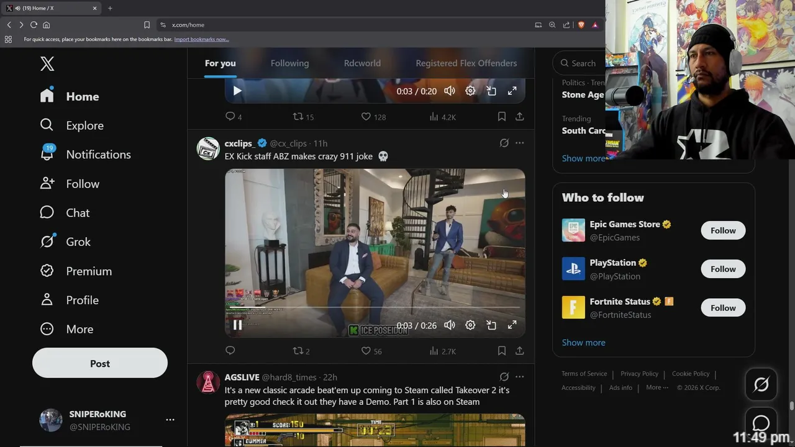
Task: Open more menu on cxclips_ post
Action: pos(520,143)
